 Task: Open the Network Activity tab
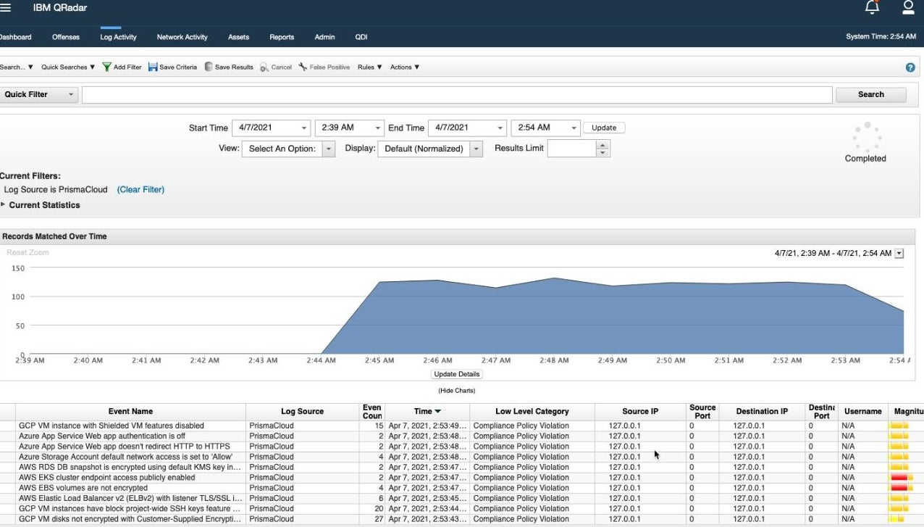click(x=182, y=37)
